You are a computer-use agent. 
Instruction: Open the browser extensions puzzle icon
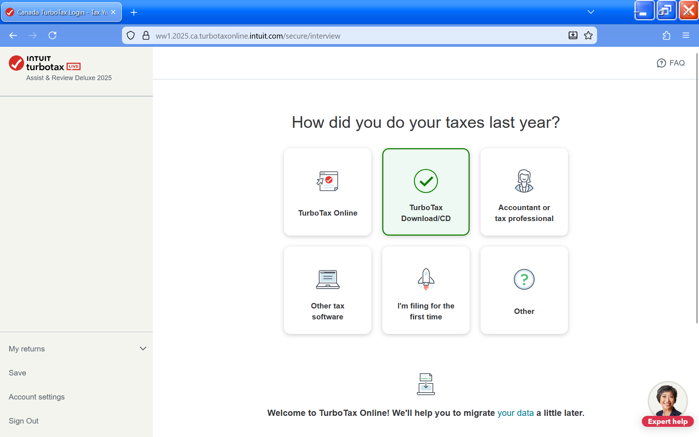[x=666, y=35]
